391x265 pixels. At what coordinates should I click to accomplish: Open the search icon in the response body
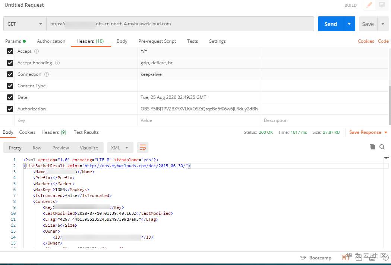tap(382, 147)
